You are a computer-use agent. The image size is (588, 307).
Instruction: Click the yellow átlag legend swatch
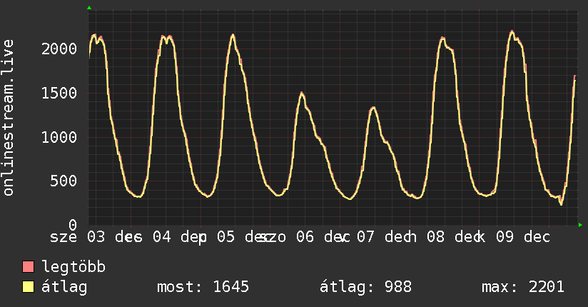(28, 287)
